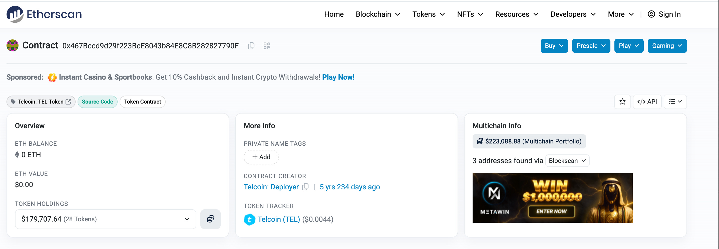Expand the Play dropdown
Viewport: 719px width, 249px height.
pos(629,46)
